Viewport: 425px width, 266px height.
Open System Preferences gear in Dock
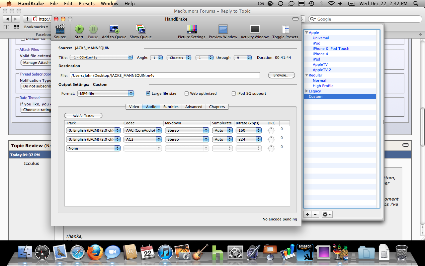point(235,253)
